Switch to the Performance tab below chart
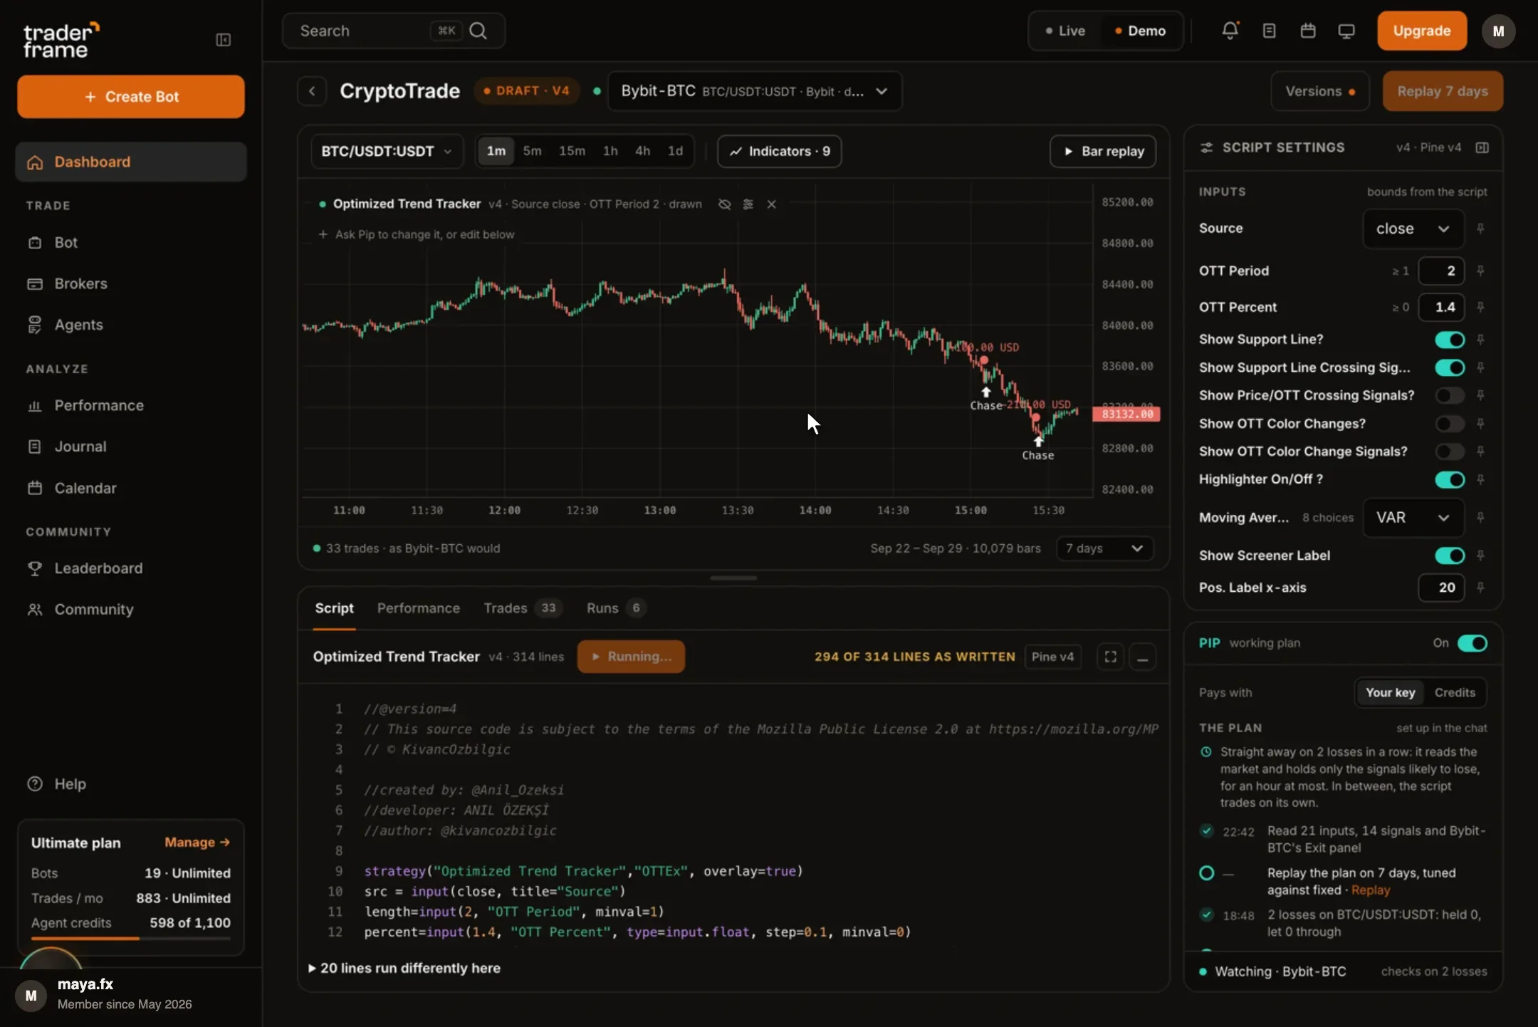The width and height of the screenshot is (1538, 1027). [419, 608]
